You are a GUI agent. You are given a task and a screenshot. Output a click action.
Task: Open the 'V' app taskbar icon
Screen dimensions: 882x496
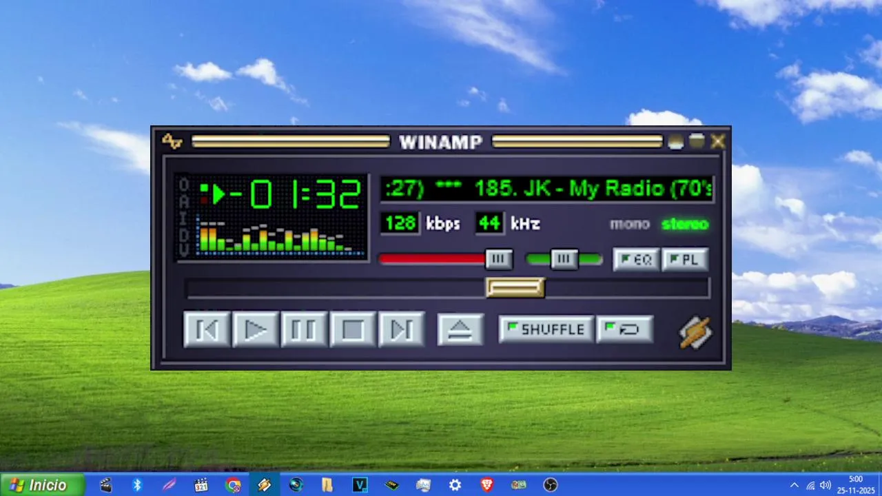(360, 485)
